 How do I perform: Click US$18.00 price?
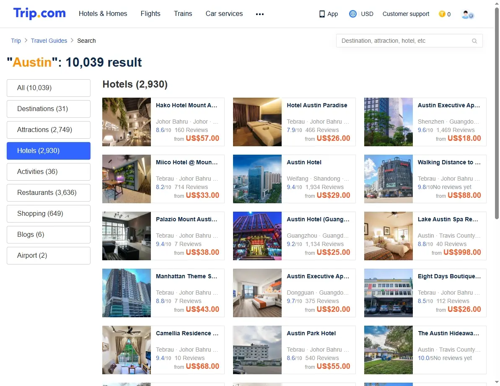tap(464, 138)
